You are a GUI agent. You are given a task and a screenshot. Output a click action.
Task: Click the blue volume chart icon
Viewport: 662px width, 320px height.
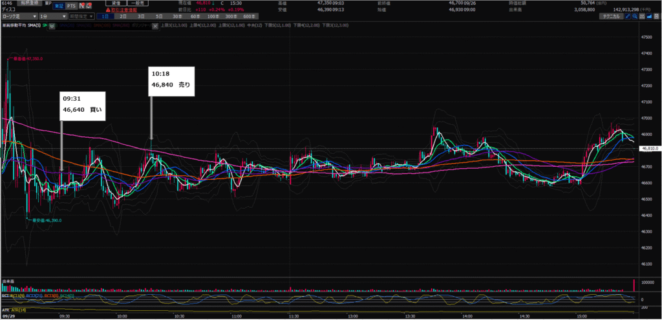651,16
